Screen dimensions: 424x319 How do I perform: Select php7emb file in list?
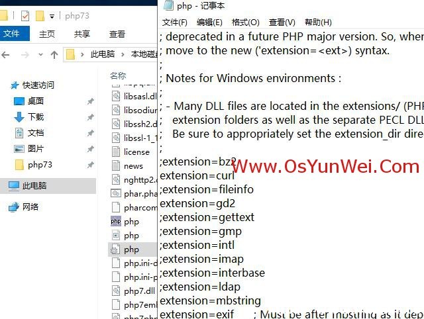tap(134, 305)
